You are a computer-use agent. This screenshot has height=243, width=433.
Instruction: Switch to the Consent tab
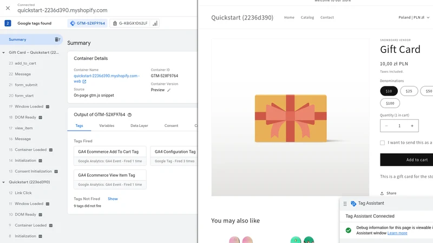[x=171, y=126]
